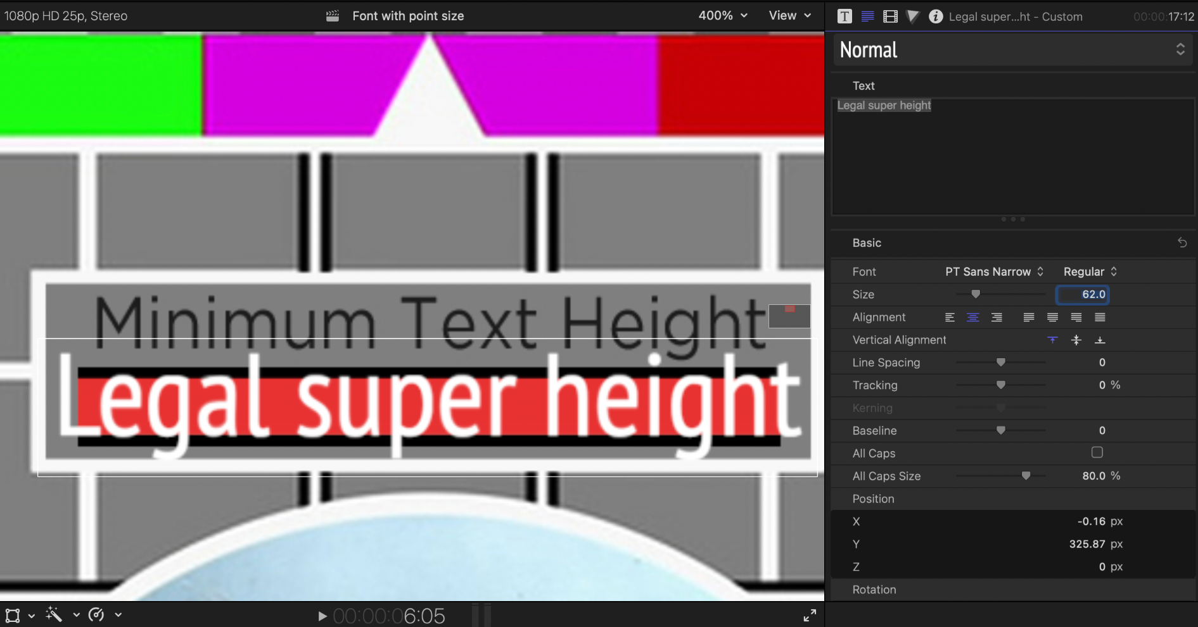1198x627 pixels.
Task: Adjust the Baseline slider
Action: [1001, 431]
